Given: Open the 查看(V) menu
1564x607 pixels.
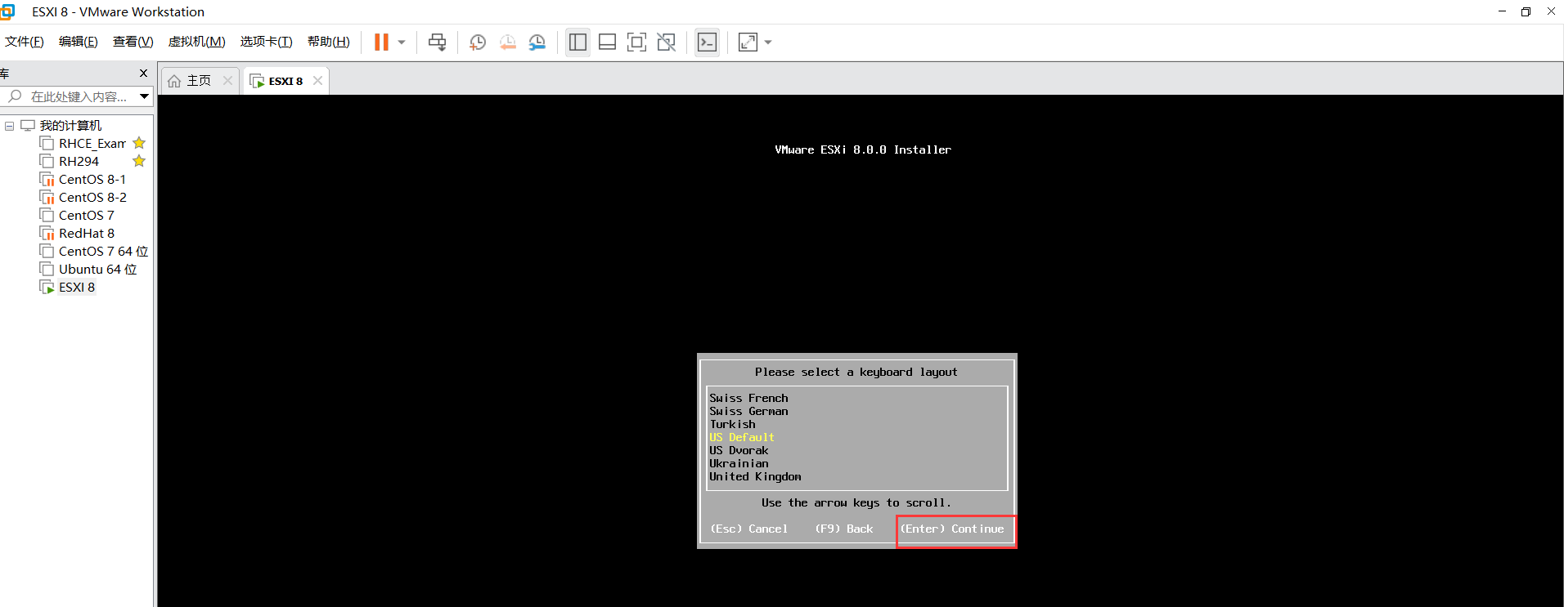Looking at the screenshot, I should coord(133,42).
